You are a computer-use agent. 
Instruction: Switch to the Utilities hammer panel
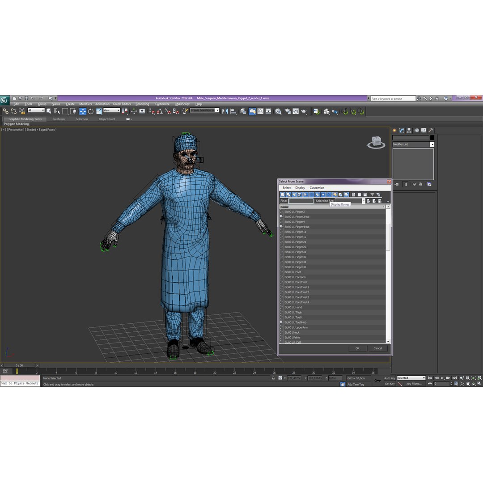[431, 130]
